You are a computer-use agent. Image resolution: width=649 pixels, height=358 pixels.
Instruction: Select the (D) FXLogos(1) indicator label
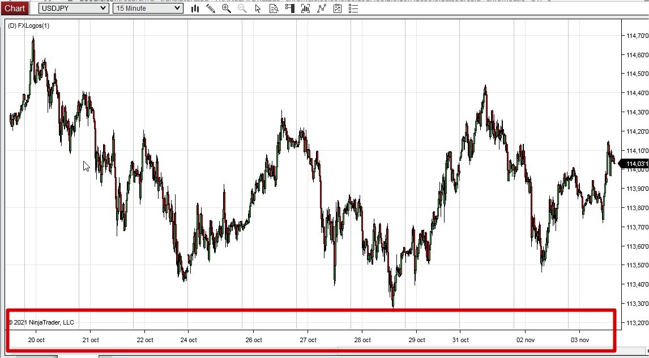tap(28, 25)
